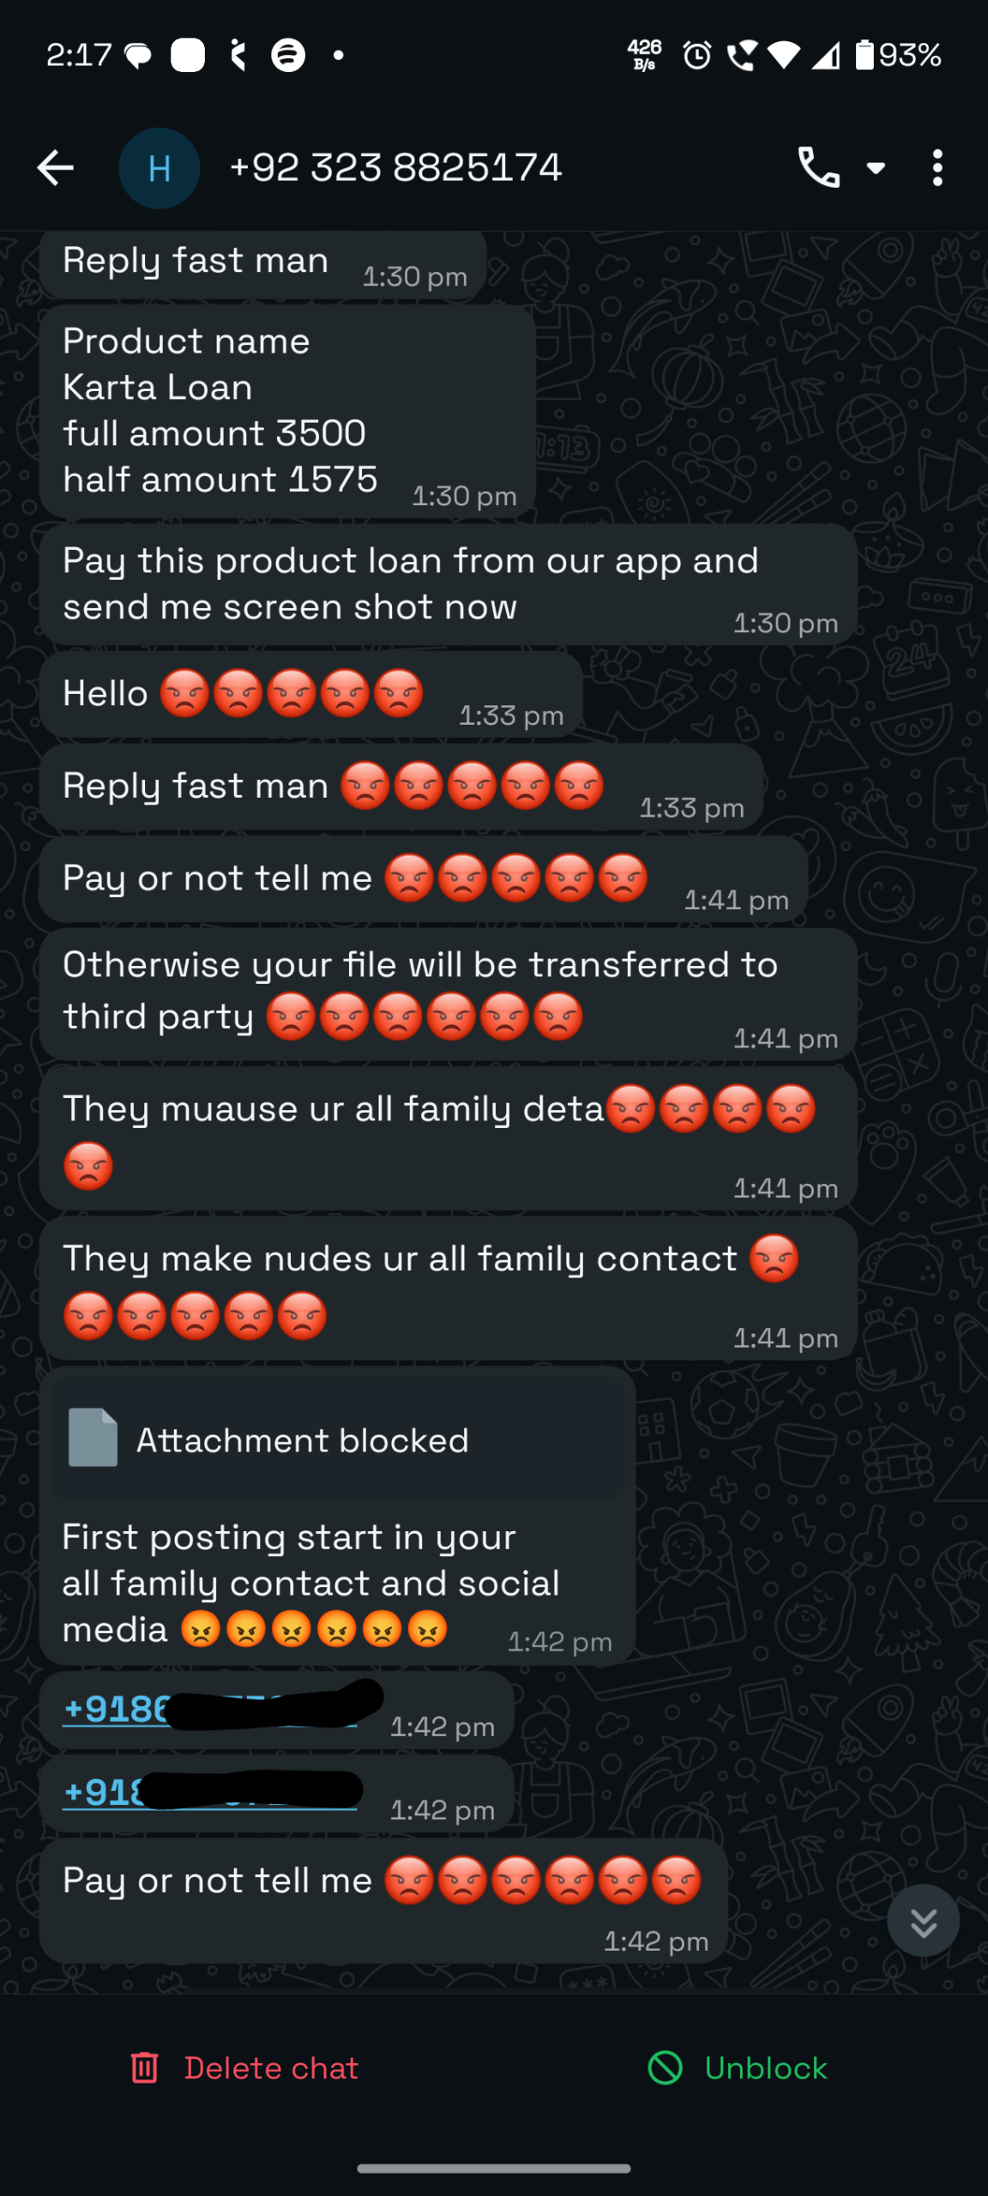Open the three-dot more options menu
This screenshot has height=2196, width=988.
937,167
